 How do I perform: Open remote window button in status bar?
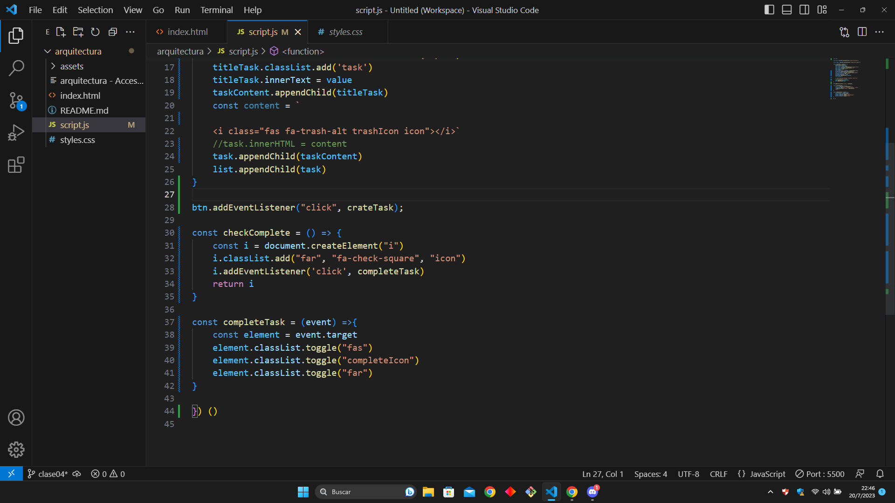pos(11,474)
